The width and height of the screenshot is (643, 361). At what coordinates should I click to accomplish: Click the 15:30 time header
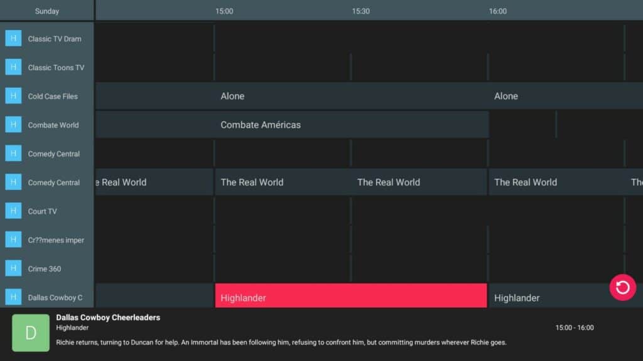360,11
